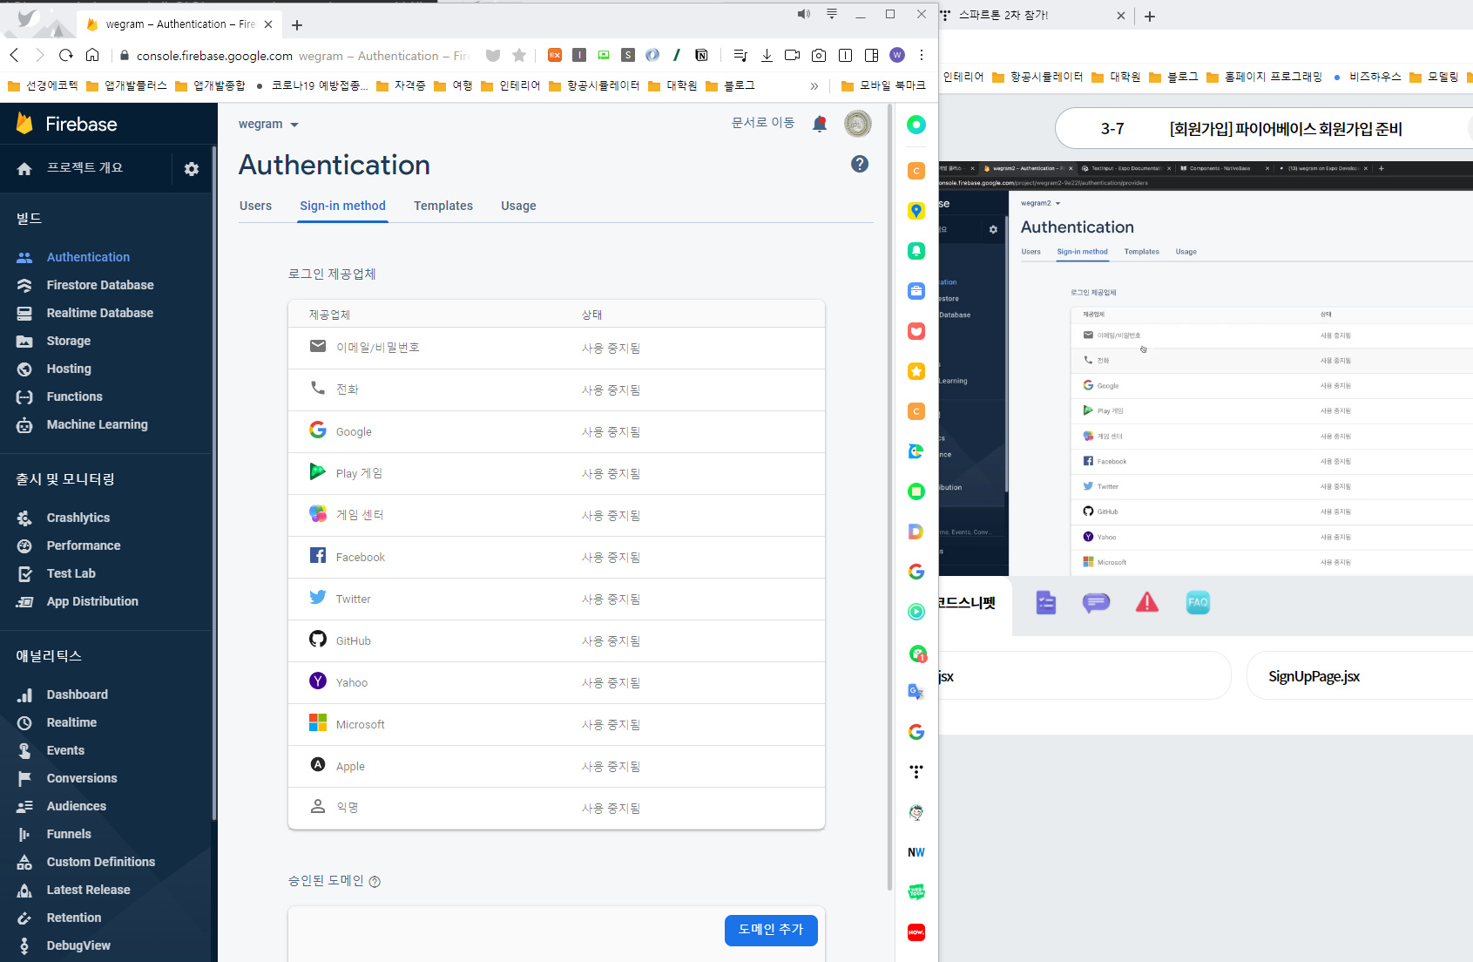Open the 모바일 북마크 folder
The width and height of the screenshot is (1473, 962).
(883, 85)
